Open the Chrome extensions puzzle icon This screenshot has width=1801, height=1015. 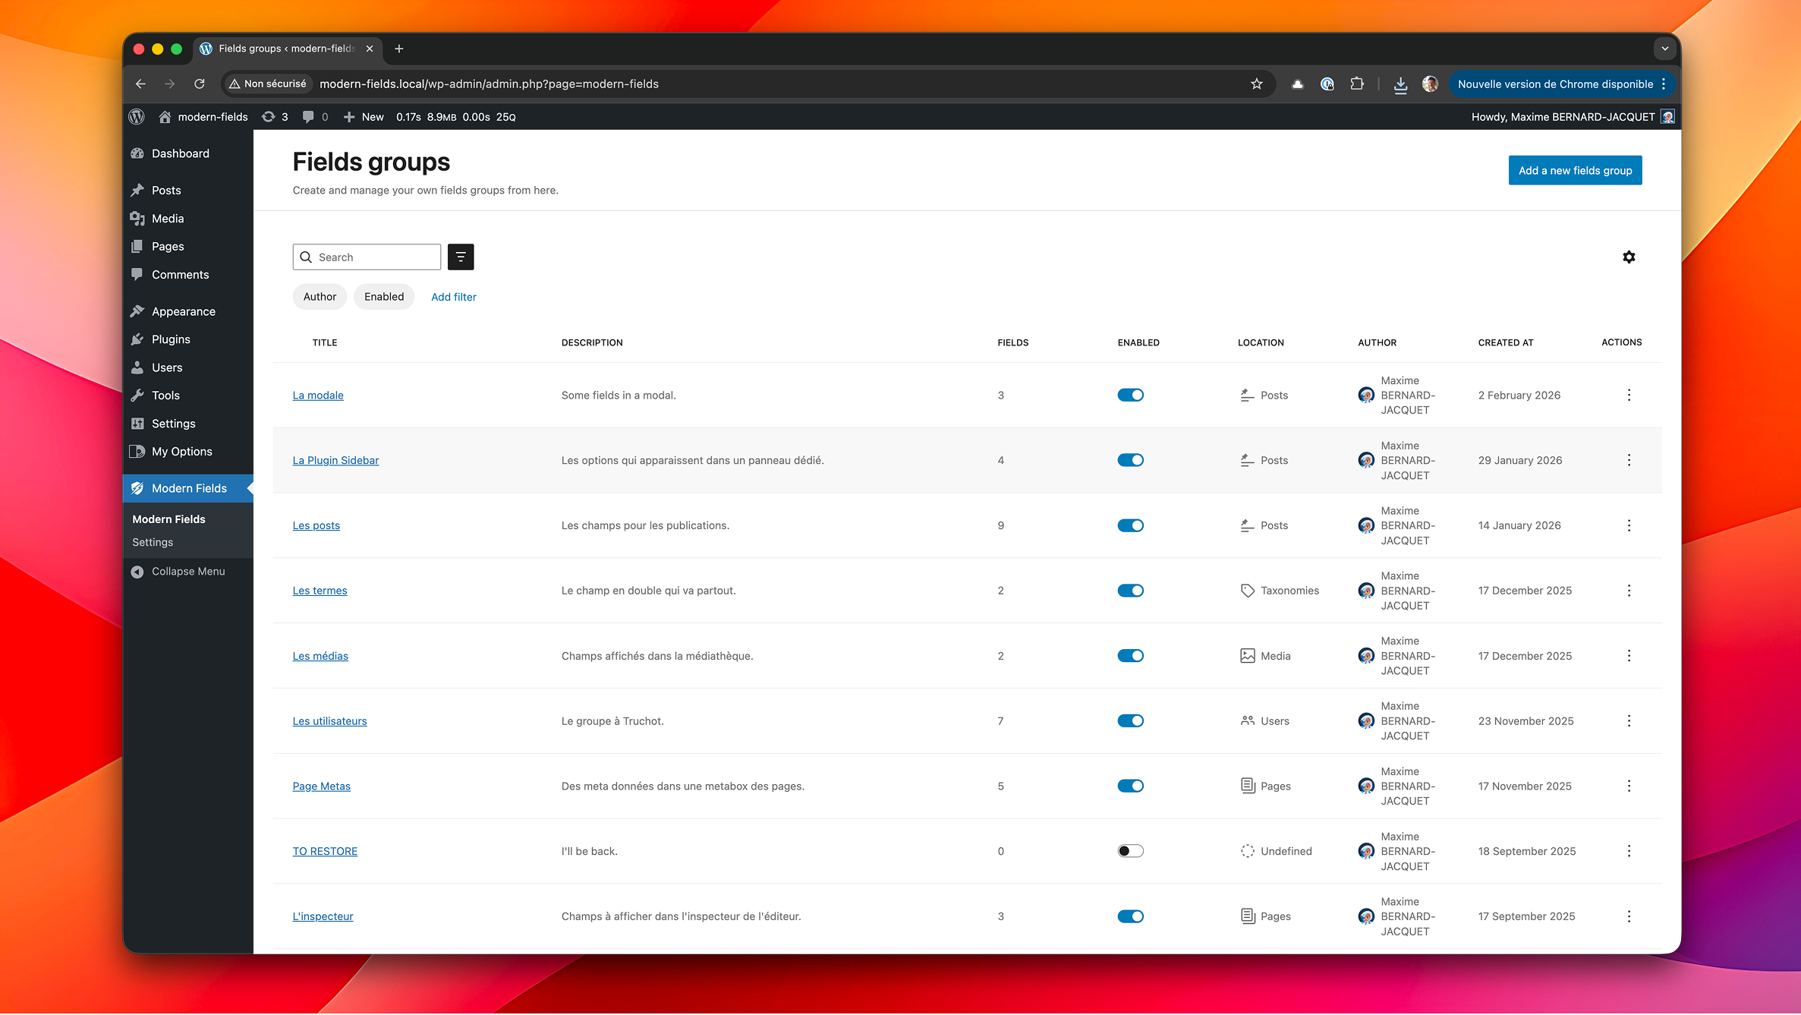click(x=1357, y=84)
